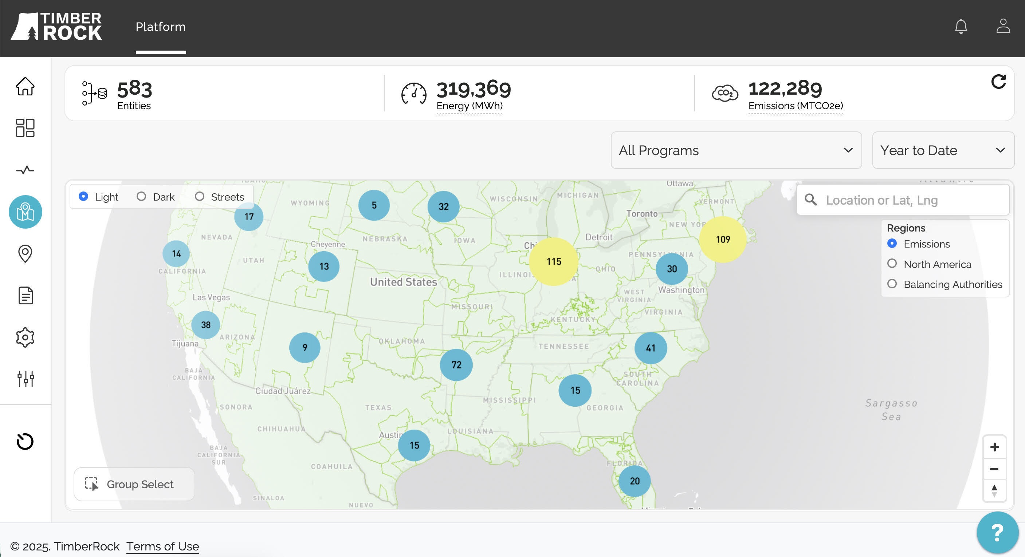This screenshot has height=557, width=1025.
Task: Select the Dark map style radio
Action: (x=141, y=196)
